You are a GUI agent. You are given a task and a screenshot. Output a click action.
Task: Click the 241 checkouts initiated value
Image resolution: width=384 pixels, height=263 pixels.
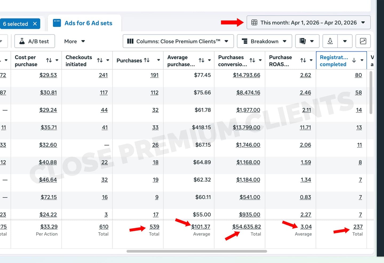[103, 75]
